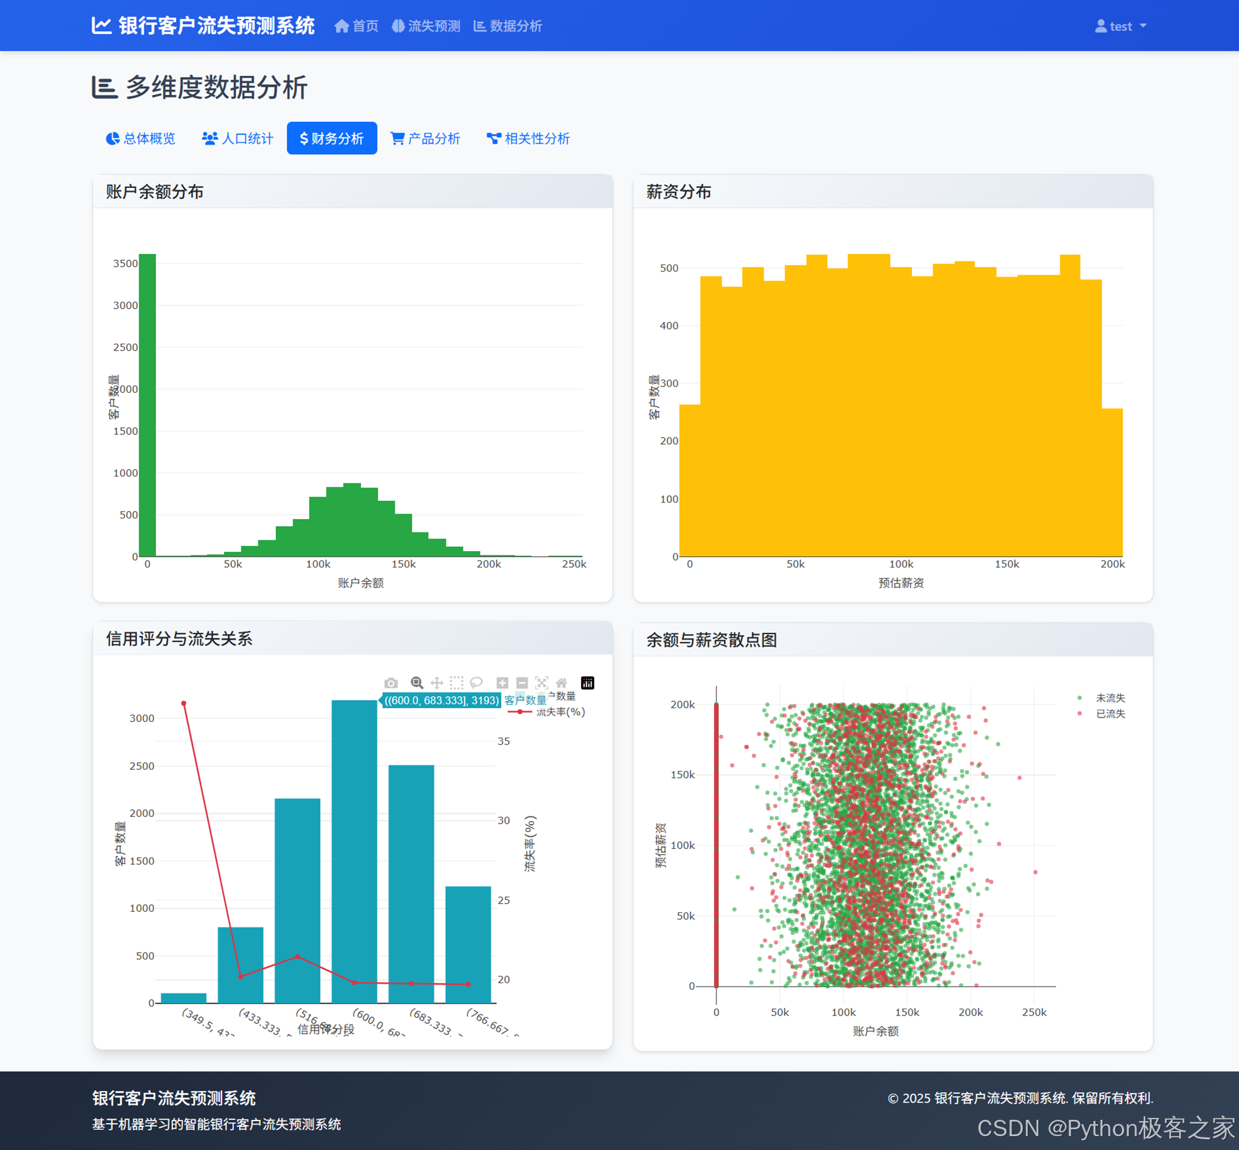Screen dimensions: 1239x1150
Task: Click the zoom in plus icon
Action: point(502,683)
